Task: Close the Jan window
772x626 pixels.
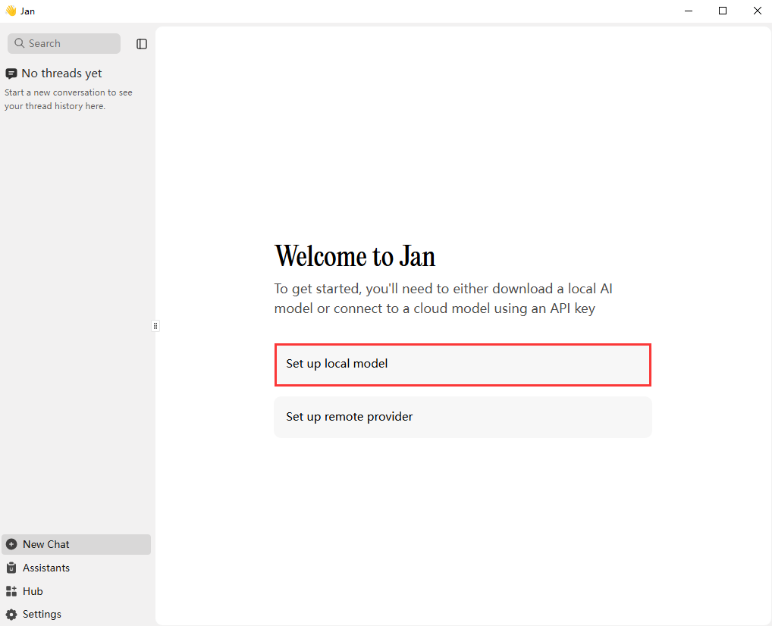Action: [757, 11]
